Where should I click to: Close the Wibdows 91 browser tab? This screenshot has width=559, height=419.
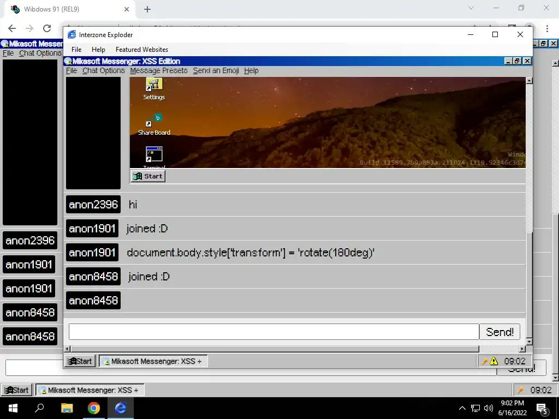[127, 9]
